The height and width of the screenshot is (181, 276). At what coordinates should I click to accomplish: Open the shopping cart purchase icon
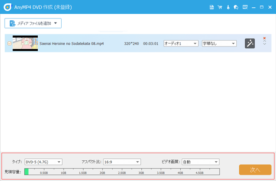click(x=220, y=7)
